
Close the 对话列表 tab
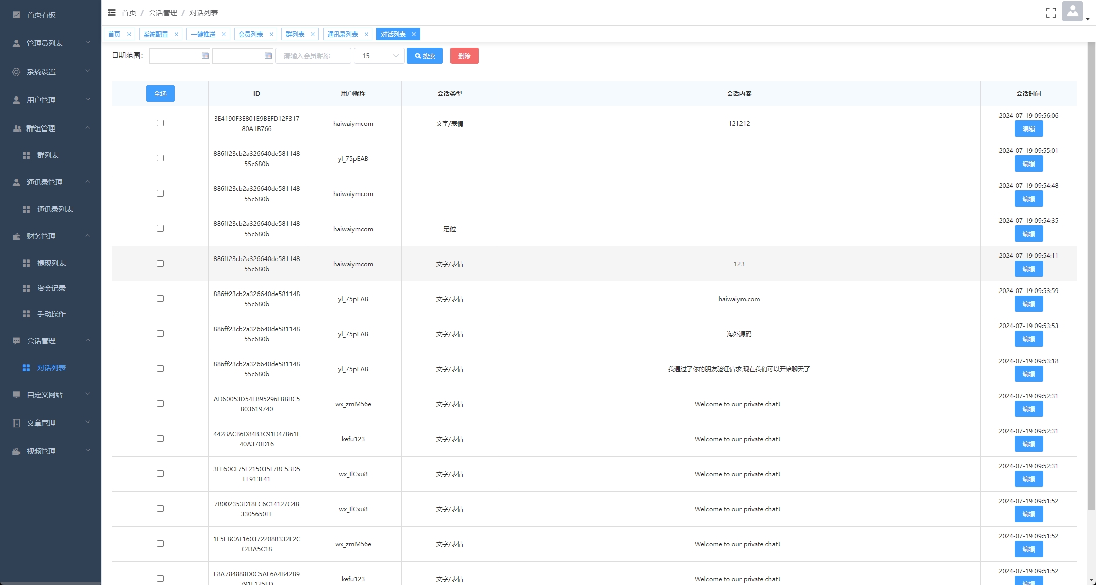point(414,35)
